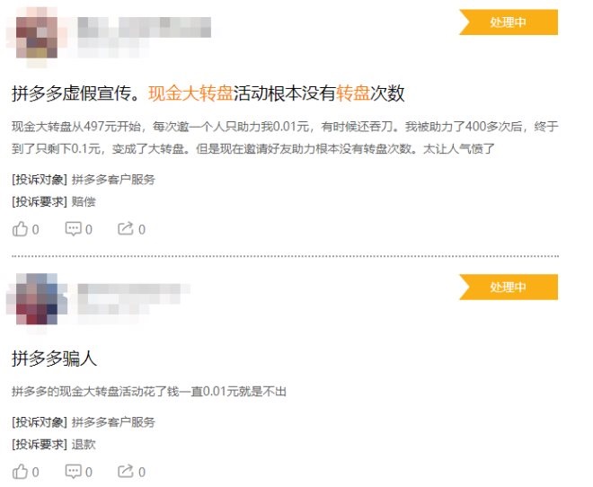Click the second complaint's 处理中 status badge
This screenshot has height=487, width=593.
pos(509,287)
